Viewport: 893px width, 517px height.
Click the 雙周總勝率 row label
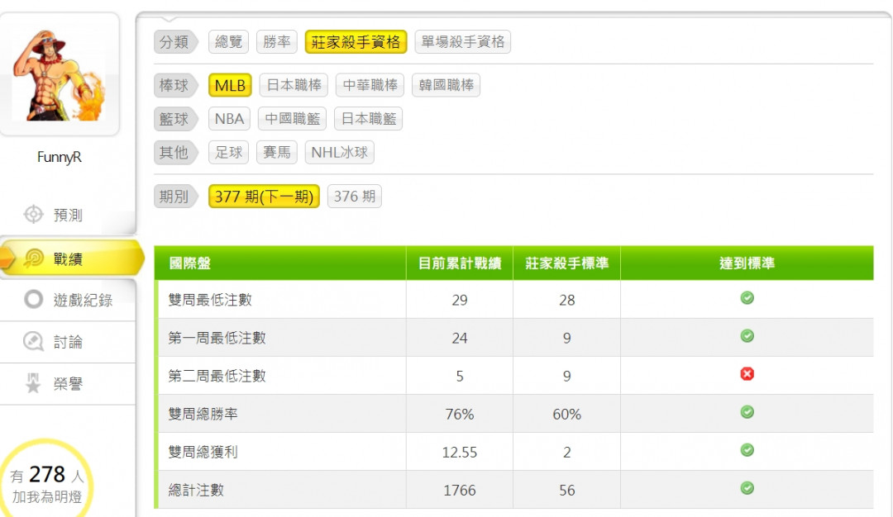[203, 414]
